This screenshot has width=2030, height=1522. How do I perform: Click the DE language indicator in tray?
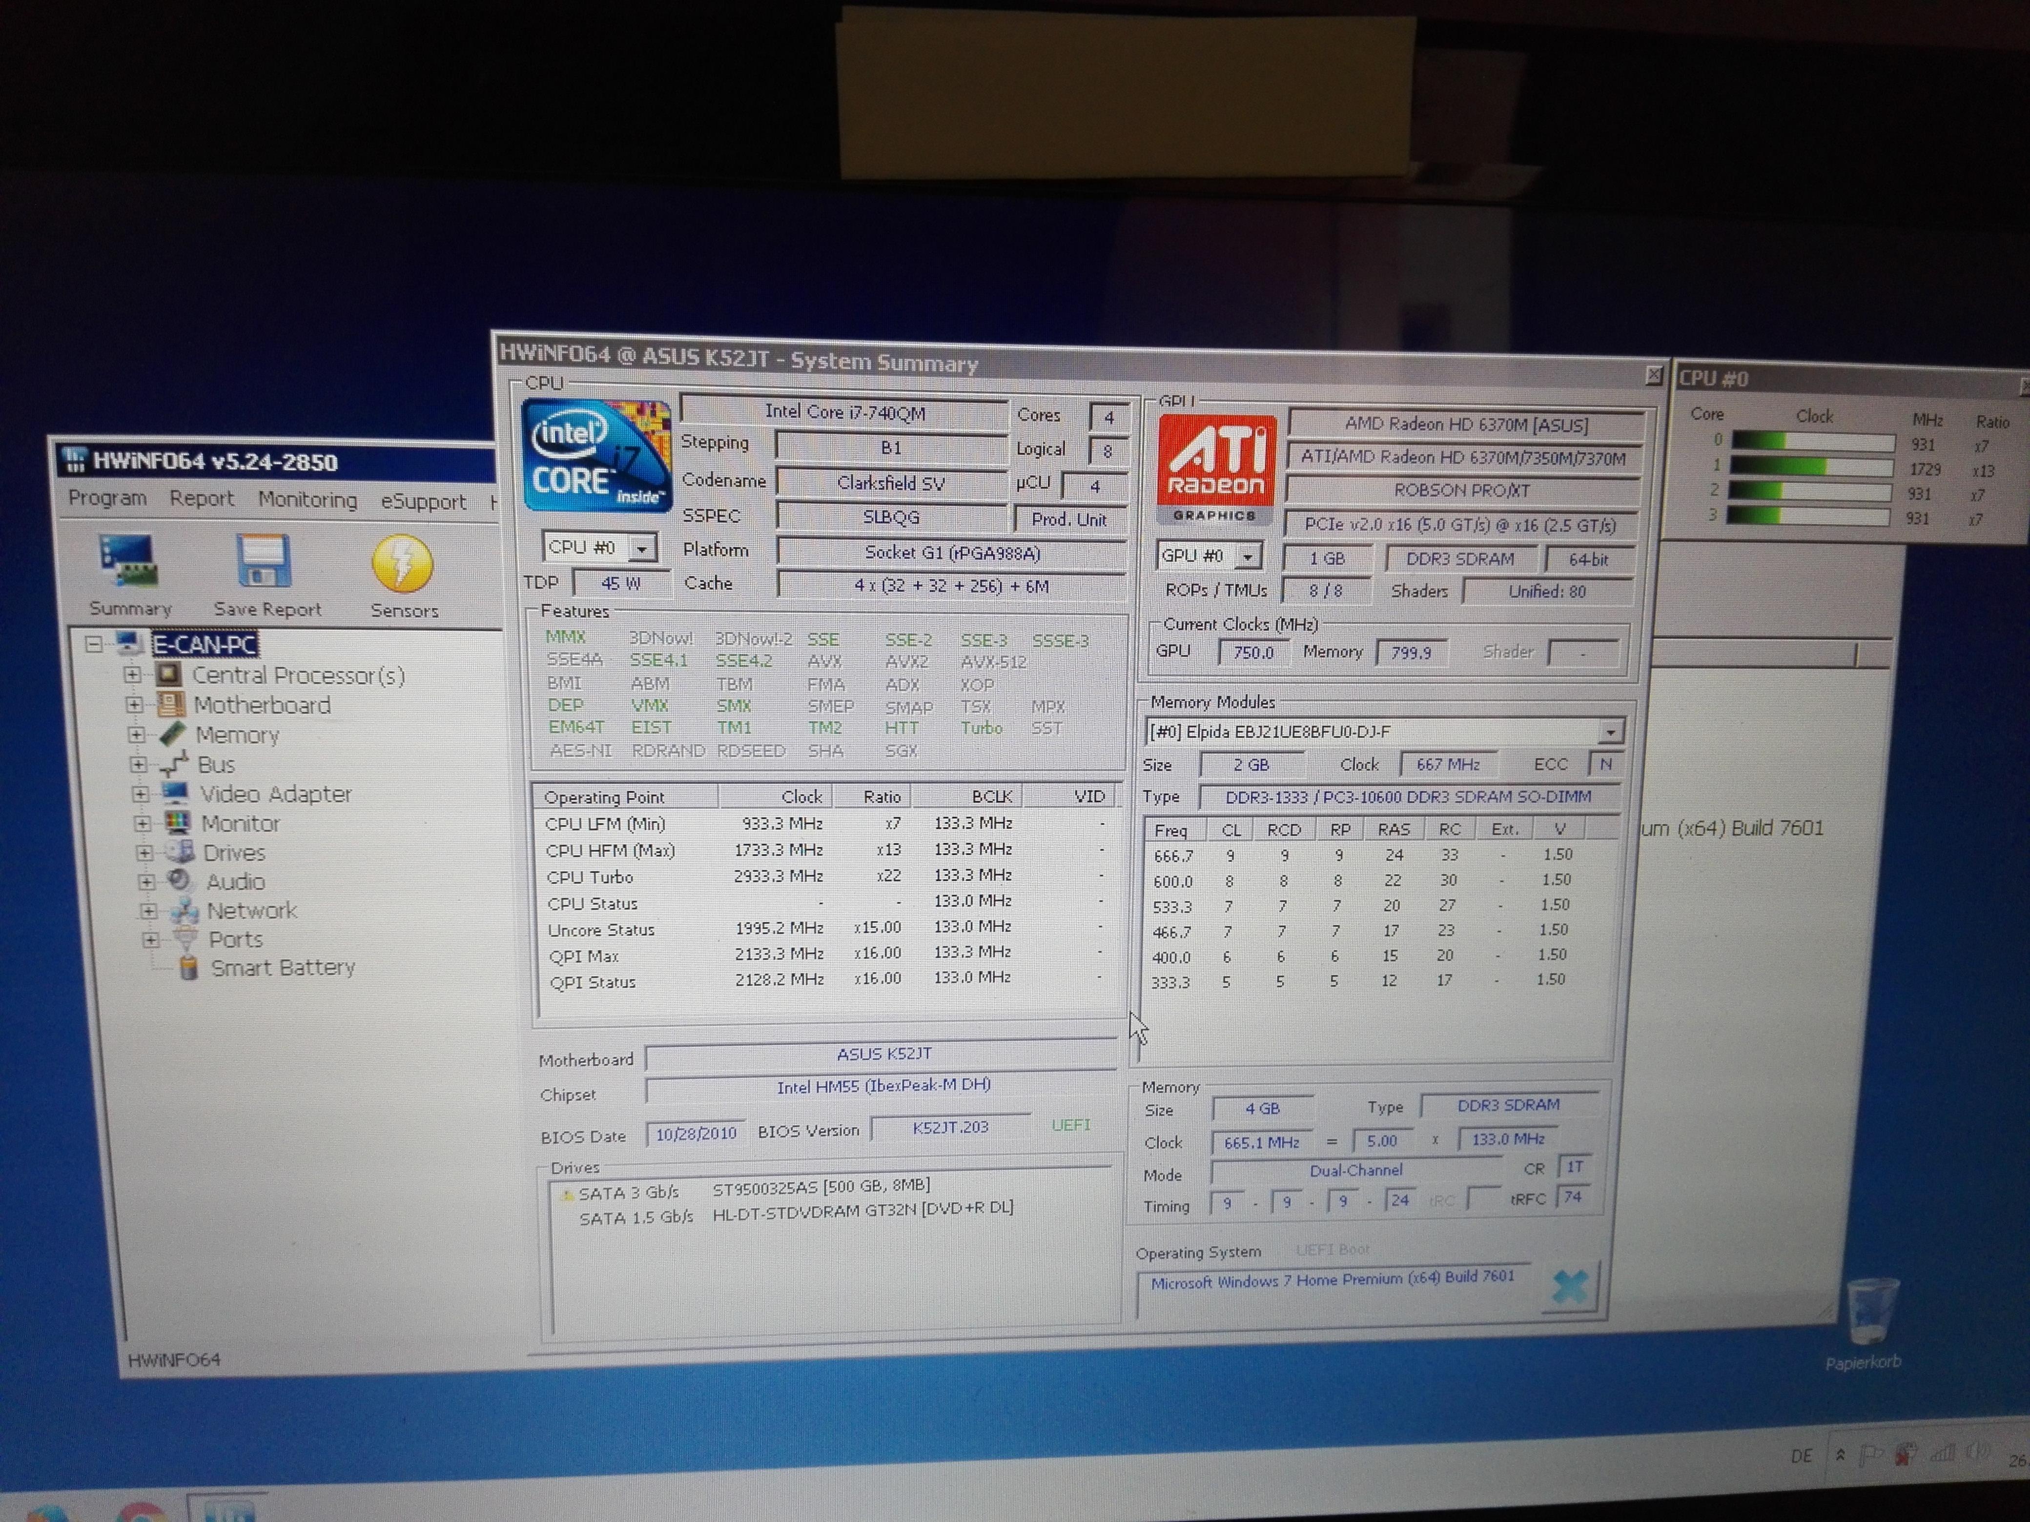tap(1802, 1456)
